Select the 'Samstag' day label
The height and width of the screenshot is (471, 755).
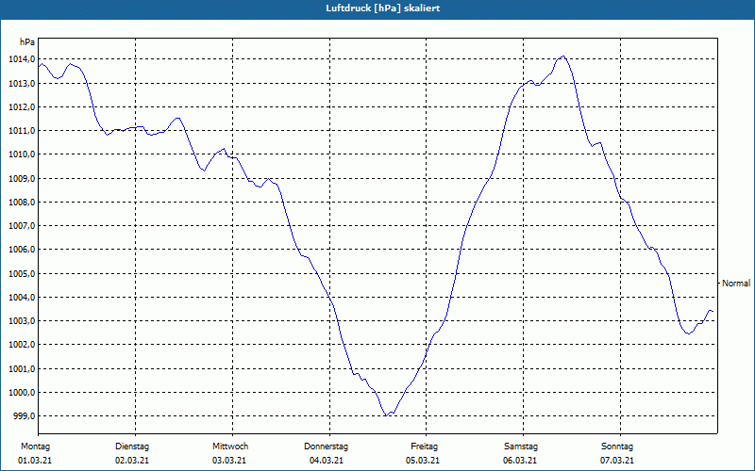tap(521, 447)
